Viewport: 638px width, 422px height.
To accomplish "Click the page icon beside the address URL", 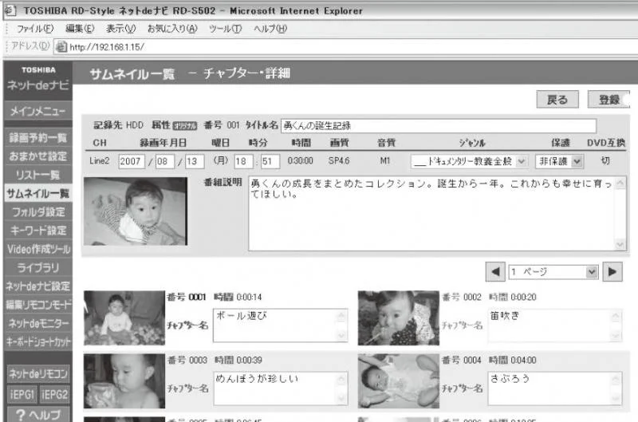I will coord(61,47).
